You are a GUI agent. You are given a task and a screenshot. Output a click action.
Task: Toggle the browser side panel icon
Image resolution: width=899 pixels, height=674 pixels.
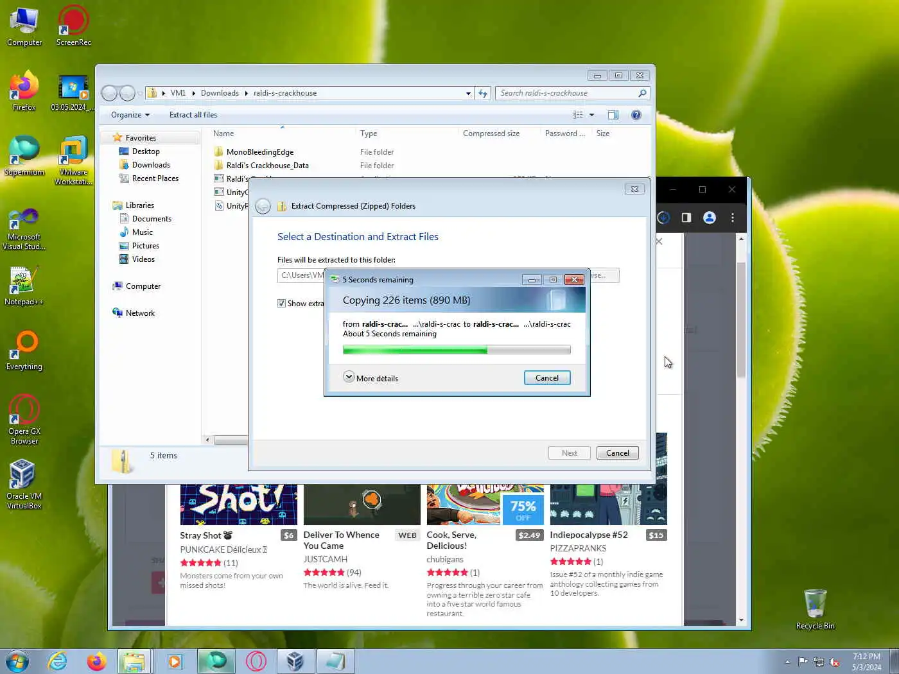pos(686,218)
